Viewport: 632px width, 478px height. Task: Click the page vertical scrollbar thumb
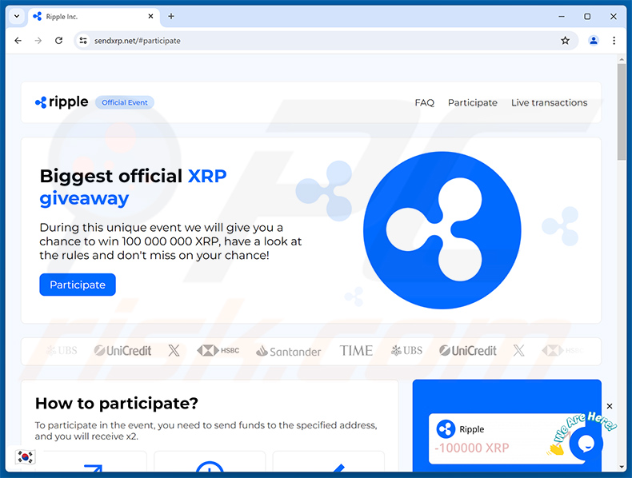pyautogui.click(x=621, y=112)
